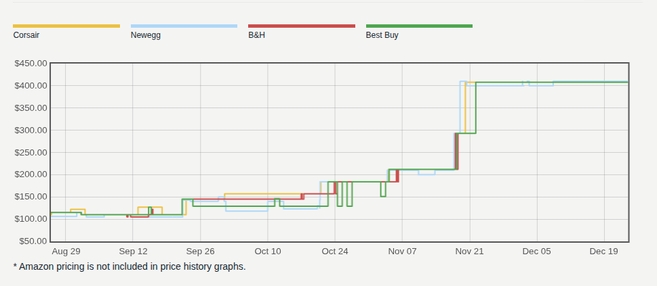Click the Aug 29 date label
This screenshot has height=286, width=657.
(66, 252)
